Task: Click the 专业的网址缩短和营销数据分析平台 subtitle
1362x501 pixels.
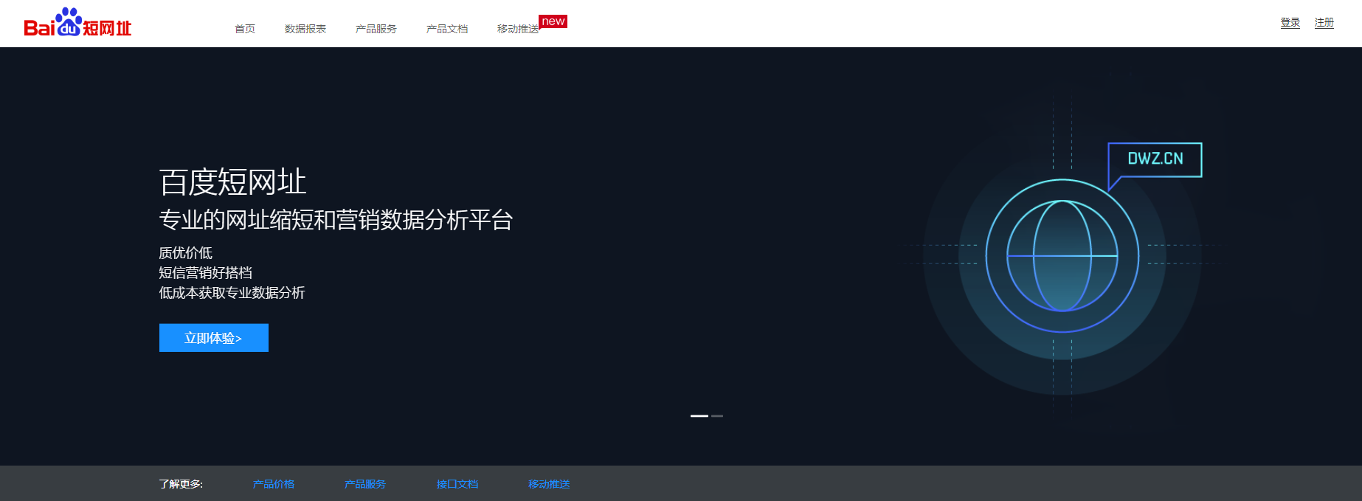Action: click(336, 220)
